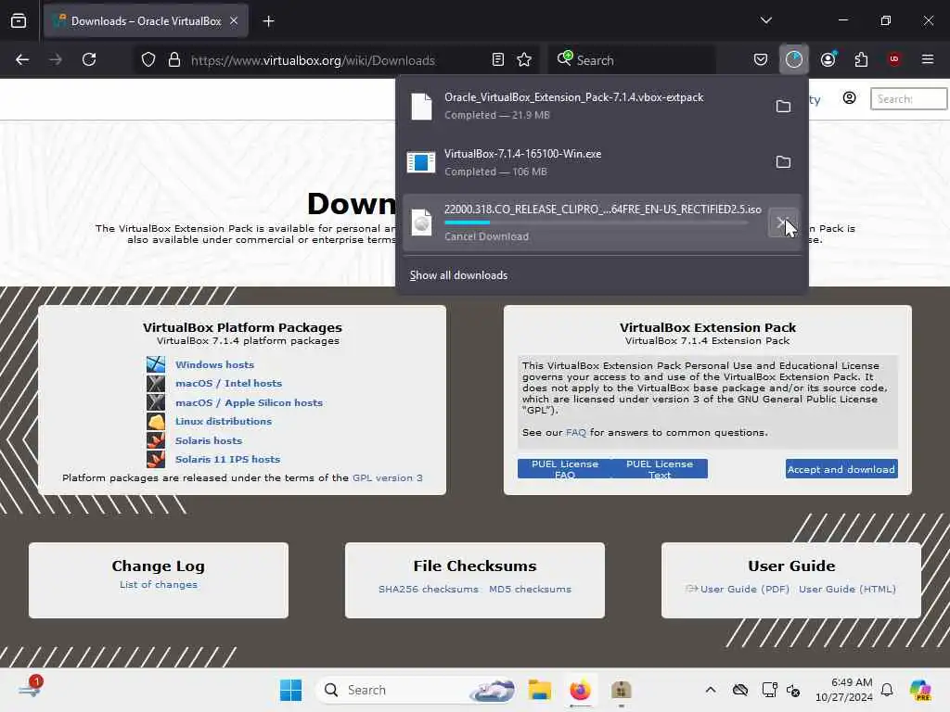This screenshot has height=712, width=950.
Task: Click the Linux distributions penguin icon
Action: click(156, 422)
